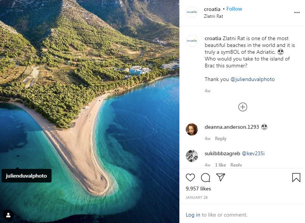305x223 pixels.
Task: Click tagged people icon on photo
Action: (8, 215)
